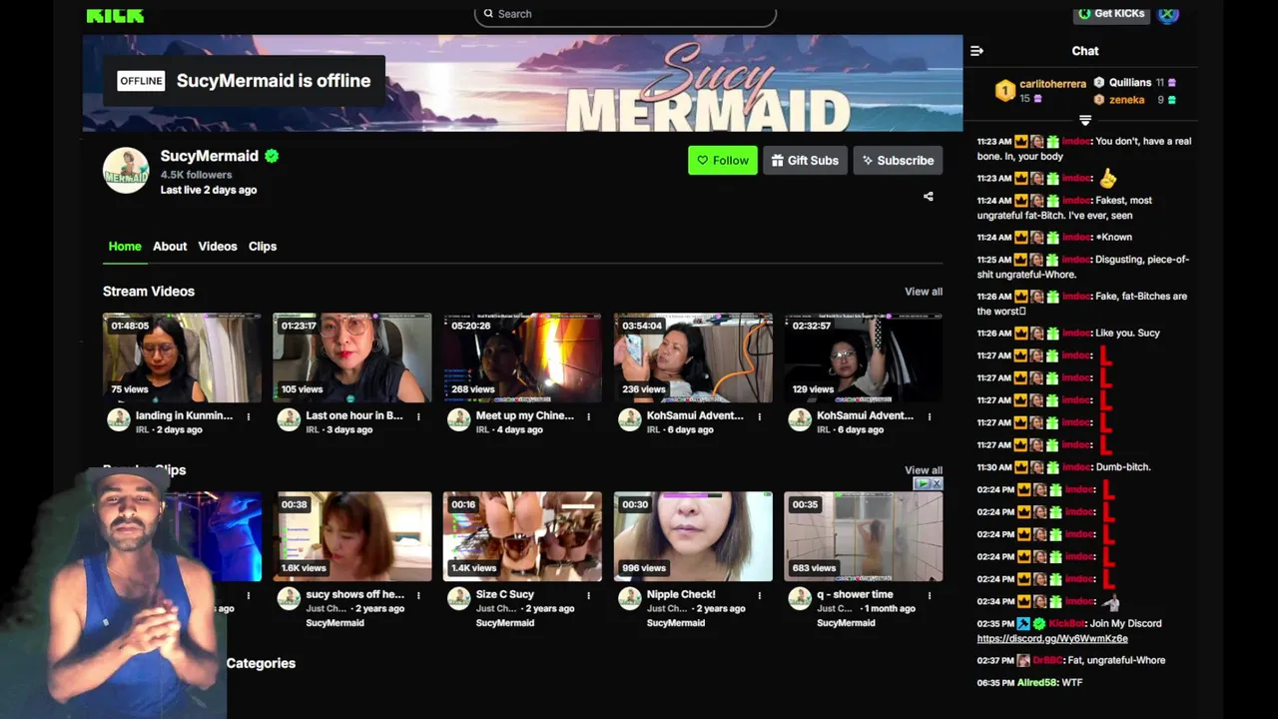Click the search magnifier icon
The width and height of the screenshot is (1278, 719).
coord(488,14)
